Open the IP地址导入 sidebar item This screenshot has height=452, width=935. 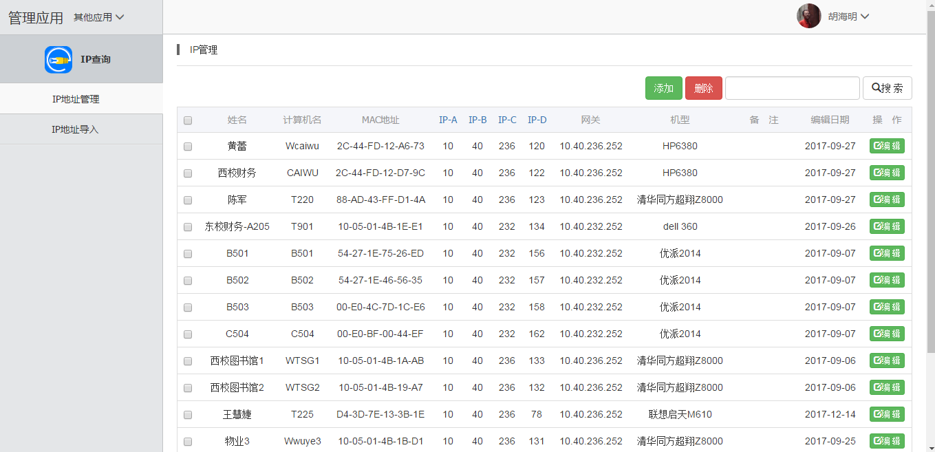tap(75, 129)
